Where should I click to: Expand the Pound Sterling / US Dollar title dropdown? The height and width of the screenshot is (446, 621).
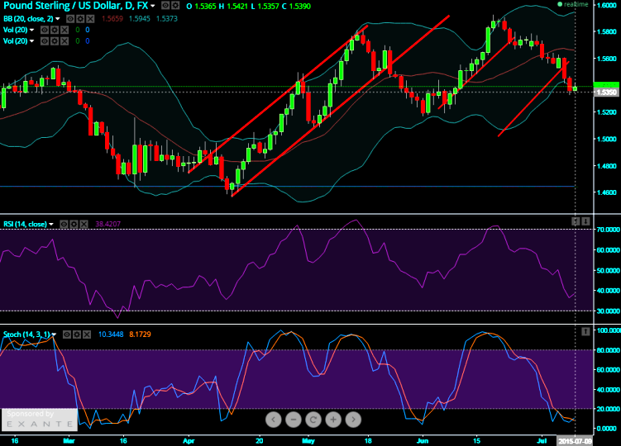pyautogui.click(x=153, y=6)
